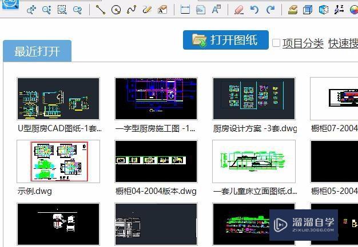Open the 橱柜05-2004 drawing thumbnail
Viewport: 358px width, 247px height.
[x=334, y=161]
